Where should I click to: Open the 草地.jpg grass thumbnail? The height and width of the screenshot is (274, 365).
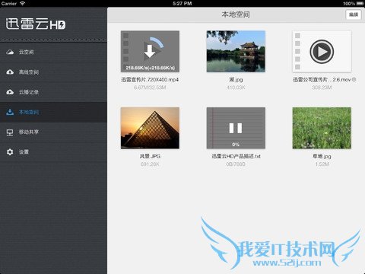322,128
